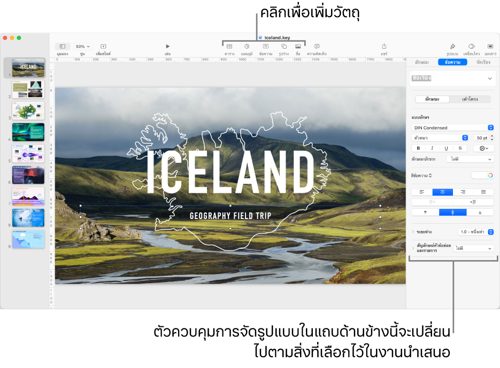Select slide 9 thumbnail
500x368 pixels.
pos(28,239)
